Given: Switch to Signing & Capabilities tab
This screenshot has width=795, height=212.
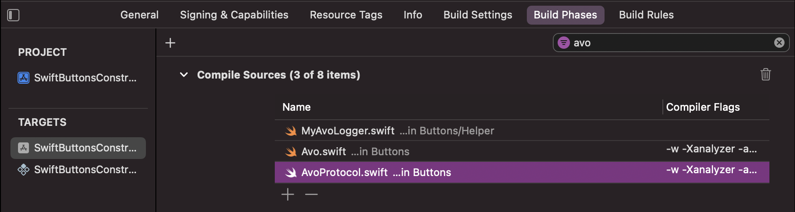Looking at the screenshot, I should click(x=234, y=15).
